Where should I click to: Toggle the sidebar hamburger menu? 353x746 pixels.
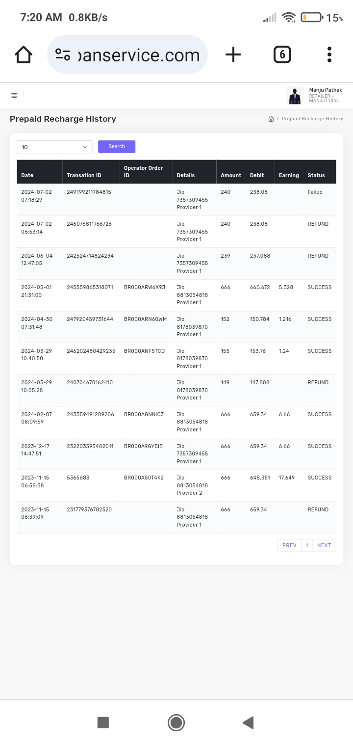click(x=15, y=95)
